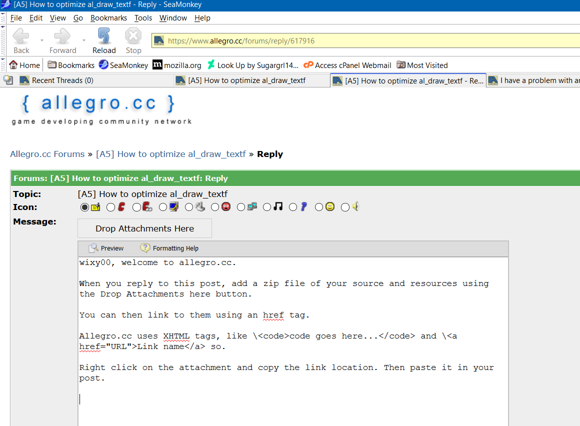Open the Tools menu
The image size is (580, 426).
143,18
